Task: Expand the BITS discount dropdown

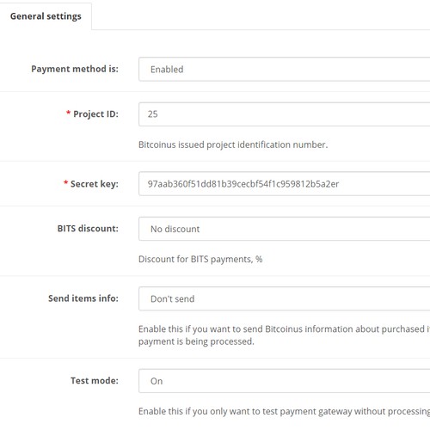Action: pos(285,229)
